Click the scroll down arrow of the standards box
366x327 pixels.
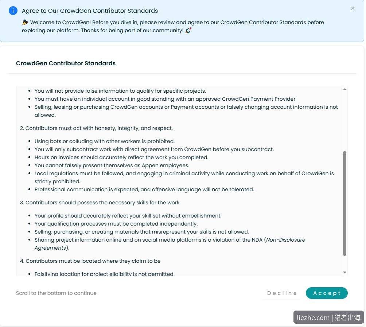(x=344, y=272)
